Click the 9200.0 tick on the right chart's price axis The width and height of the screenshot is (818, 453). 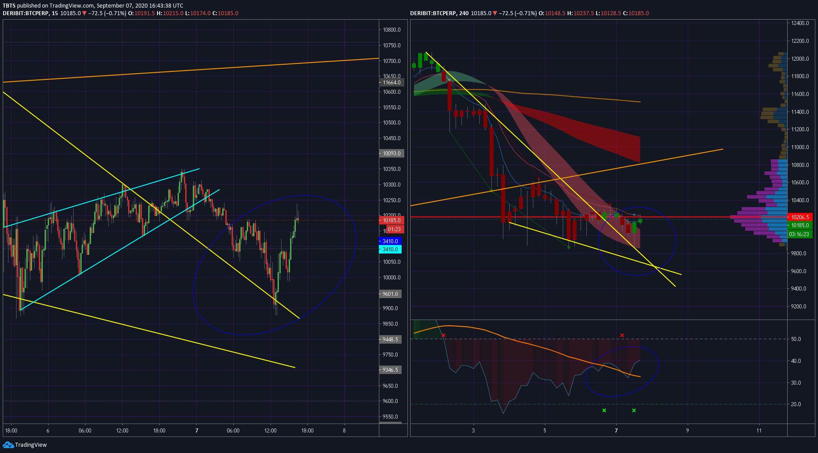click(x=799, y=307)
